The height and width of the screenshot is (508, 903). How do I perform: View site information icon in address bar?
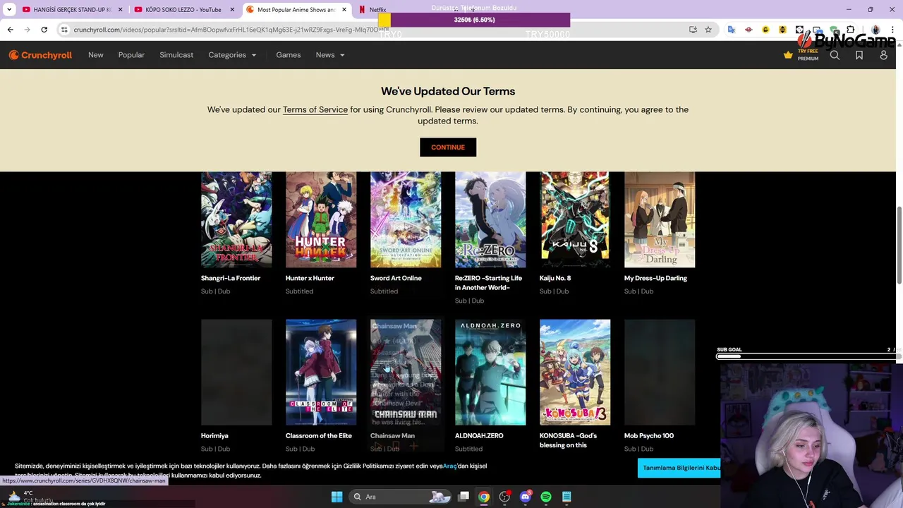click(64, 30)
